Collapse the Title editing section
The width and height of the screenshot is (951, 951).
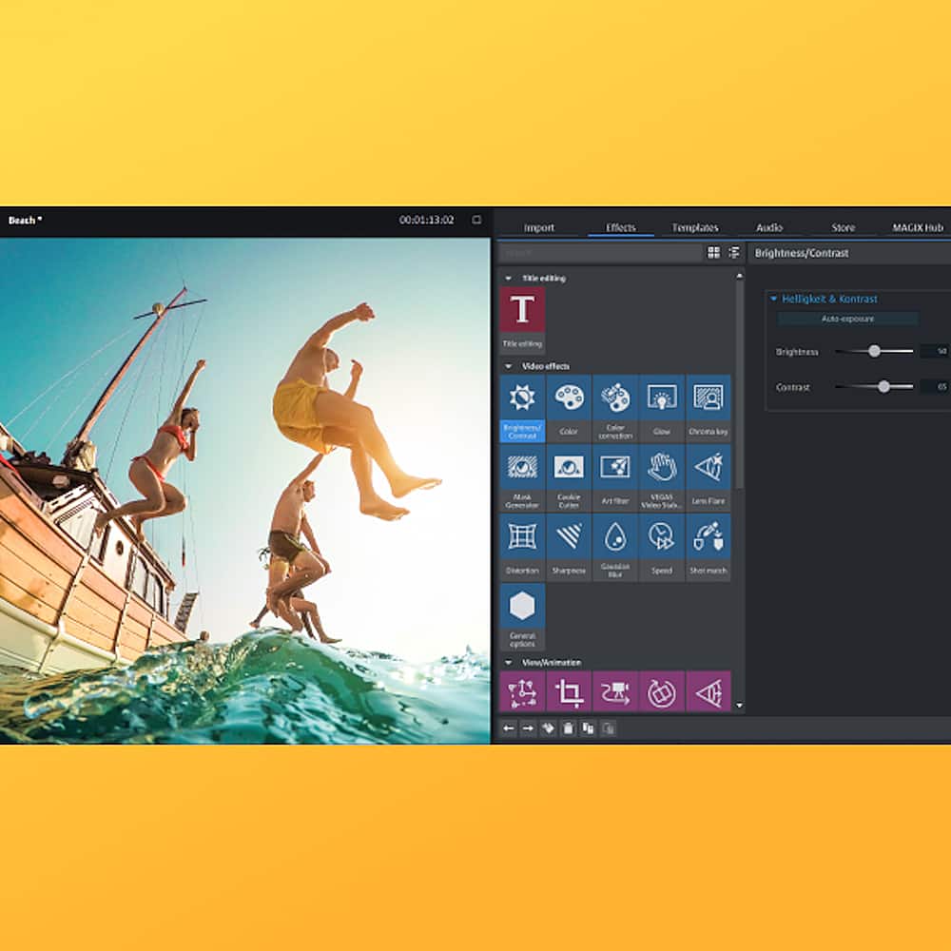[x=508, y=279]
